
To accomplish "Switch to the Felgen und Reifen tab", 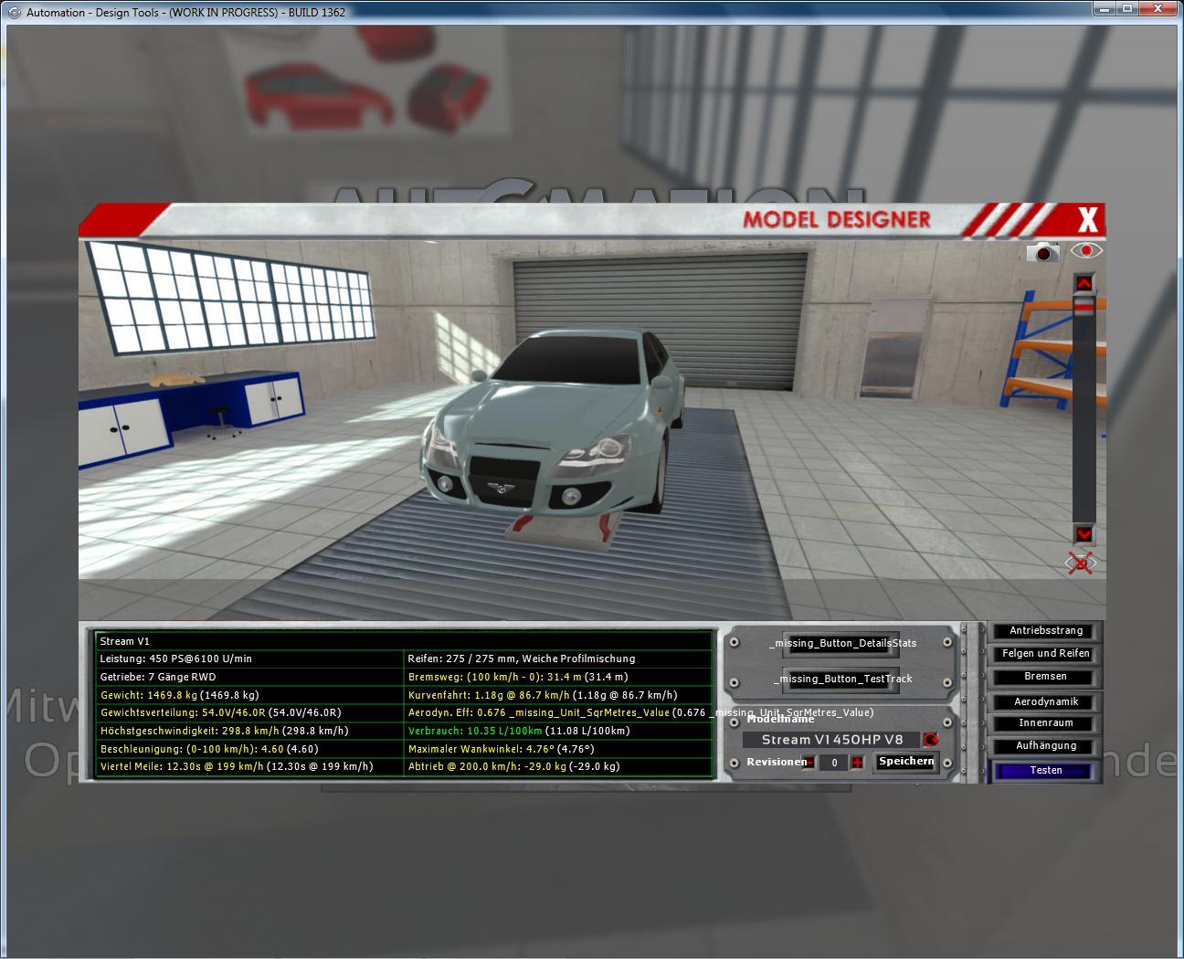I will click(x=1045, y=654).
